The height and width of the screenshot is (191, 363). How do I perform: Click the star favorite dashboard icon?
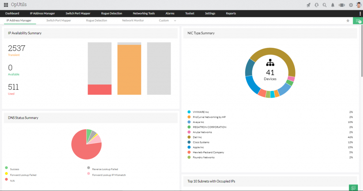click(x=348, y=21)
